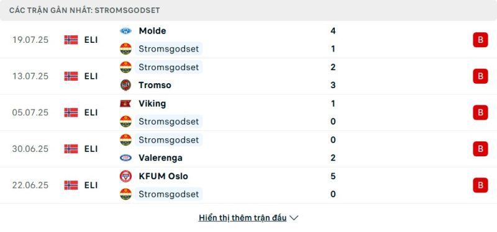This screenshot has width=497, height=232.
Task: Click the KFUM Oslo club crest icon
Action: tap(125, 176)
